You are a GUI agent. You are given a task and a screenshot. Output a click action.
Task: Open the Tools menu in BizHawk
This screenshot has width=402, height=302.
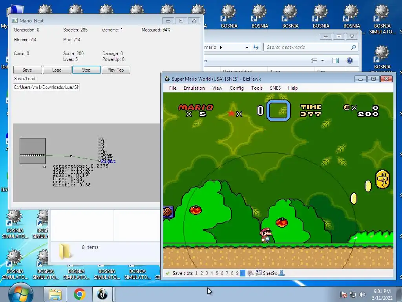point(257,88)
